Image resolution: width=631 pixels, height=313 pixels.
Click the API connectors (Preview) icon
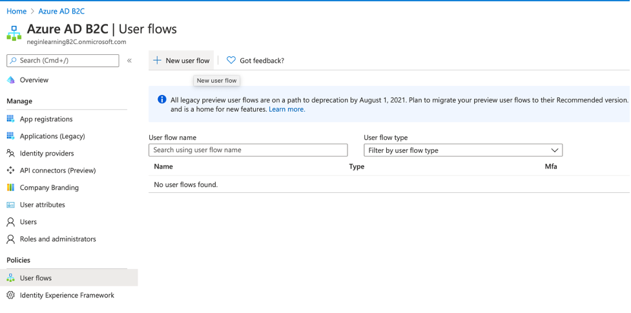10,170
